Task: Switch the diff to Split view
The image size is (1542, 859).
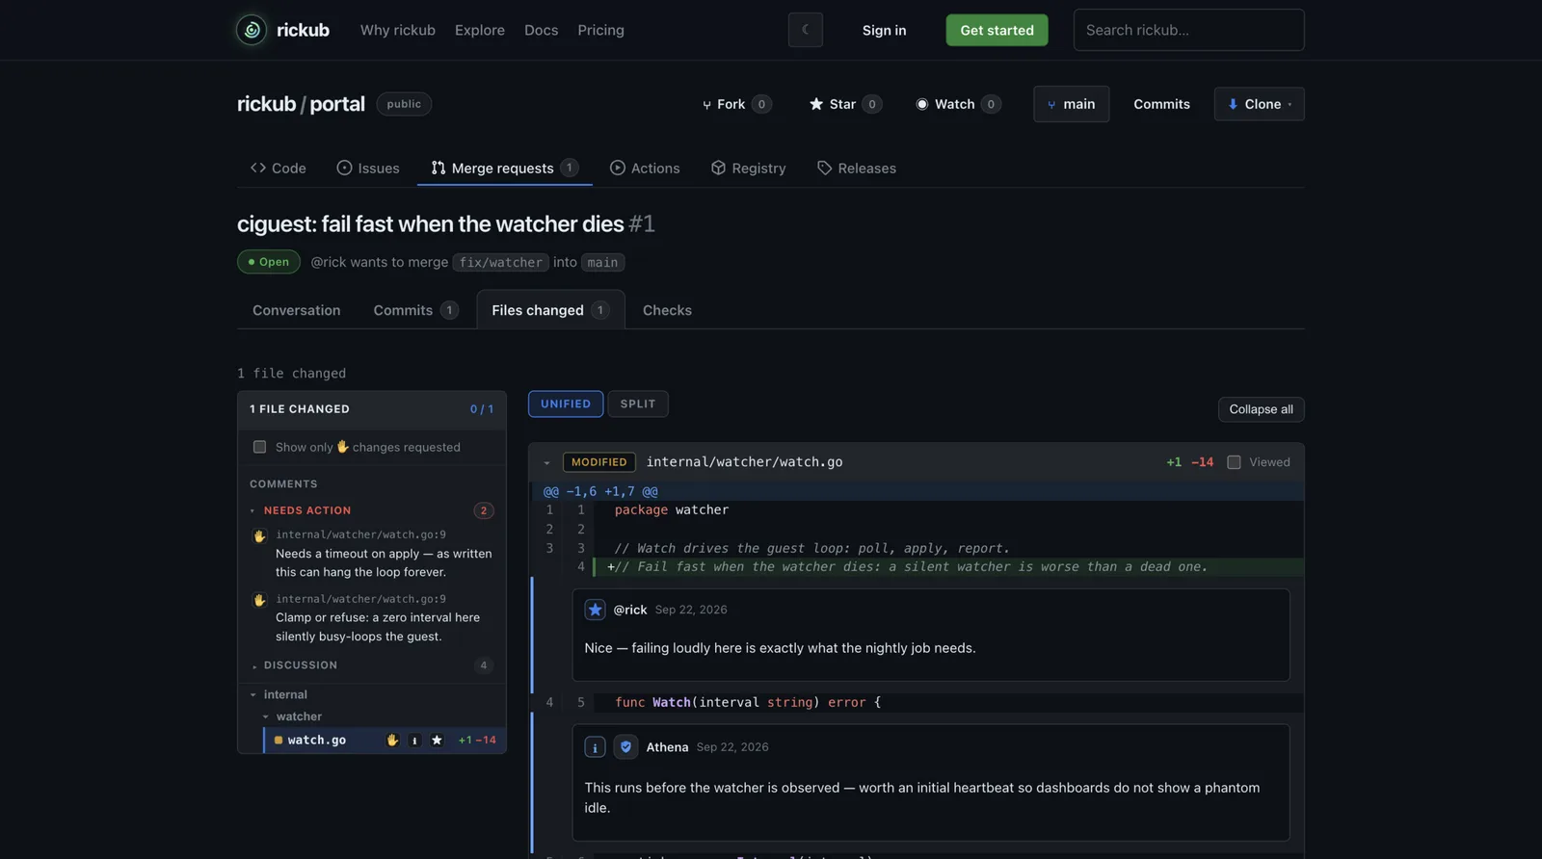Action: tap(638, 404)
